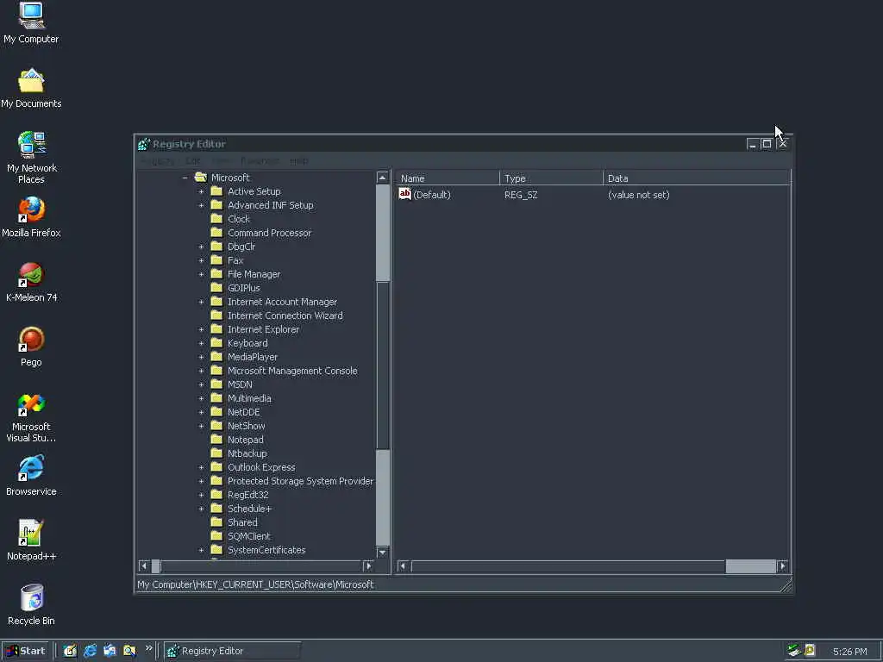Image resolution: width=883 pixels, height=662 pixels.
Task: Select the Internet Connection Wizard key
Action: (285, 315)
